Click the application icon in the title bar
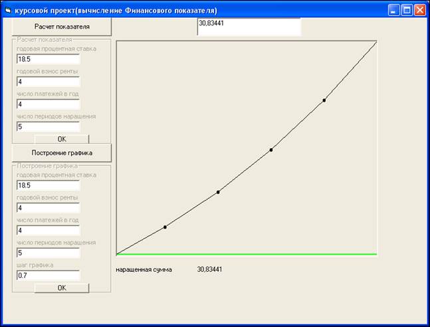The width and height of the screenshot is (430, 327). click(8, 11)
